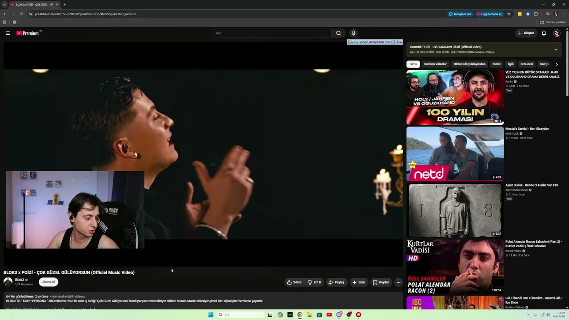Image resolution: width=569 pixels, height=320 pixels.
Task: Open Discord from the taskbar
Action: (339, 315)
